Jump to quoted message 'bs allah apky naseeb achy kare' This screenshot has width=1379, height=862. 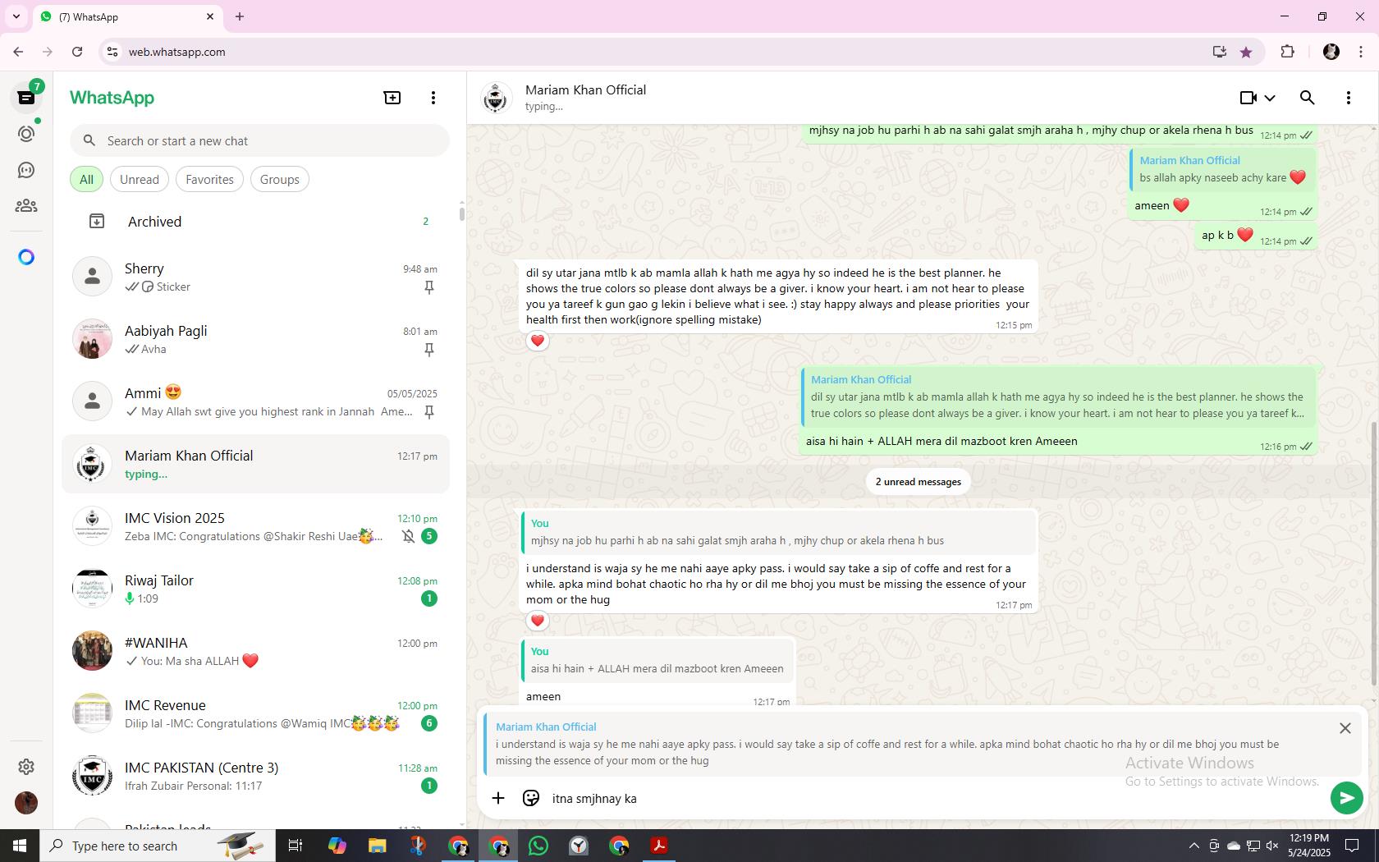(x=1222, y=169)
